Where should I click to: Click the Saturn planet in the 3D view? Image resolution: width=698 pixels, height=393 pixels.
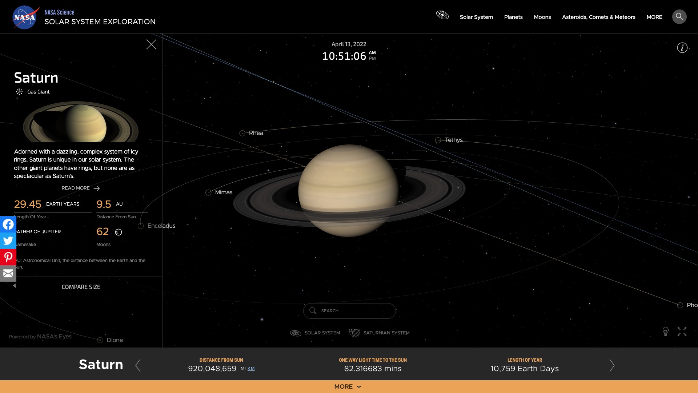click(x=348, y=191)
